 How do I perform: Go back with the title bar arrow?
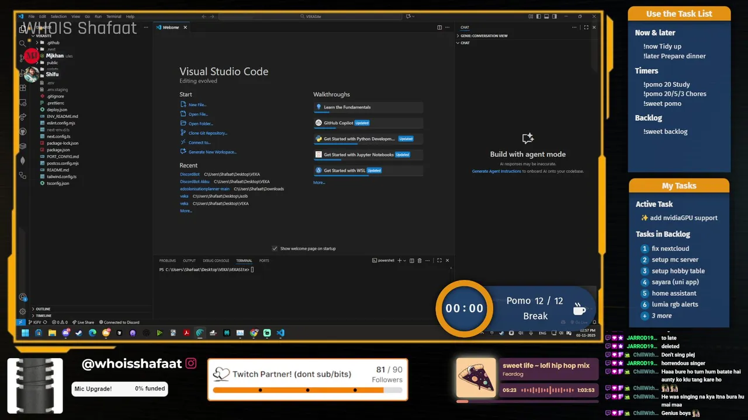pyautogui.click(x=204, y=16)
